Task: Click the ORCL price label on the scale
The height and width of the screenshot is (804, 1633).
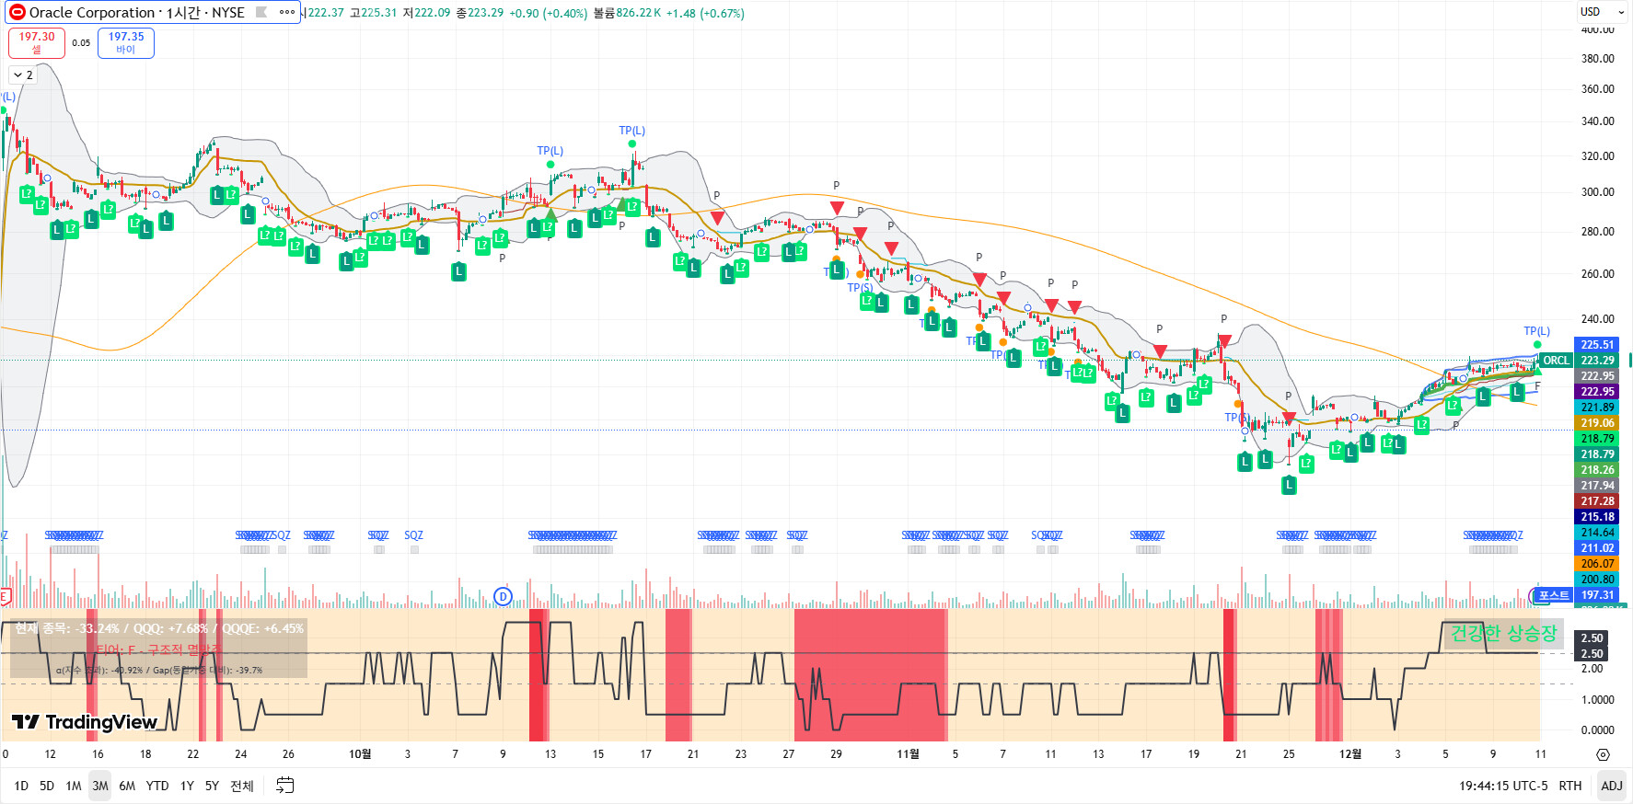Action: click(1556, 361)
